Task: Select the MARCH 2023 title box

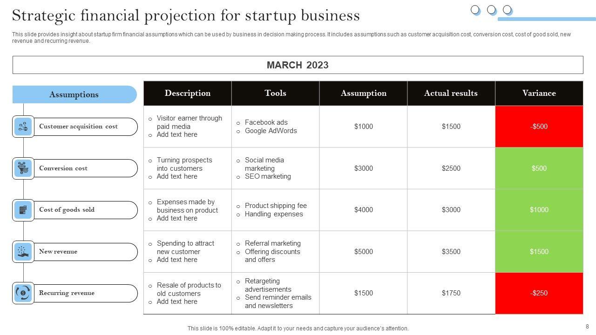Action: [298, 65]
